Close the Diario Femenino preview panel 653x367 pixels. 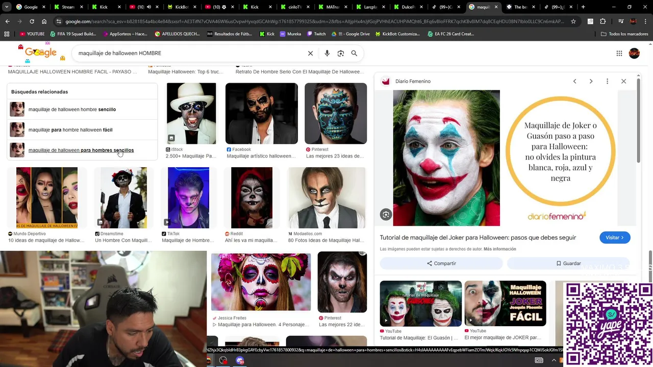tap(623, 81)
